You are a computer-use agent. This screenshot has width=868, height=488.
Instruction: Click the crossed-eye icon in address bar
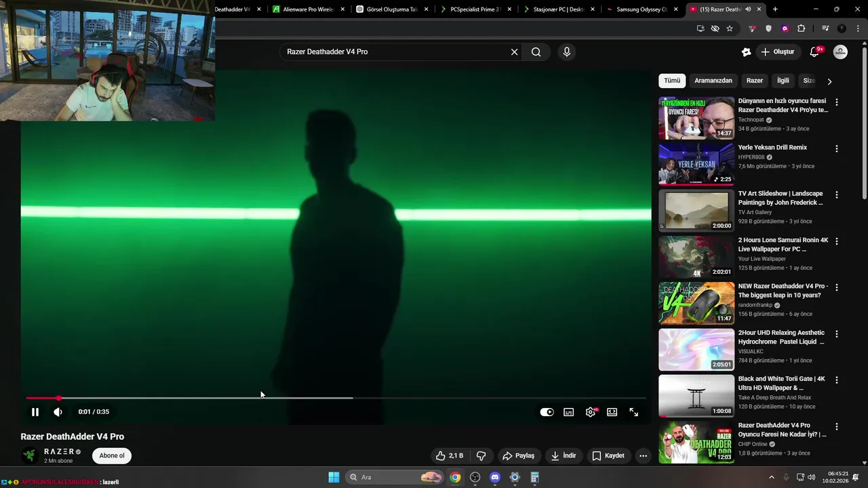715,28
